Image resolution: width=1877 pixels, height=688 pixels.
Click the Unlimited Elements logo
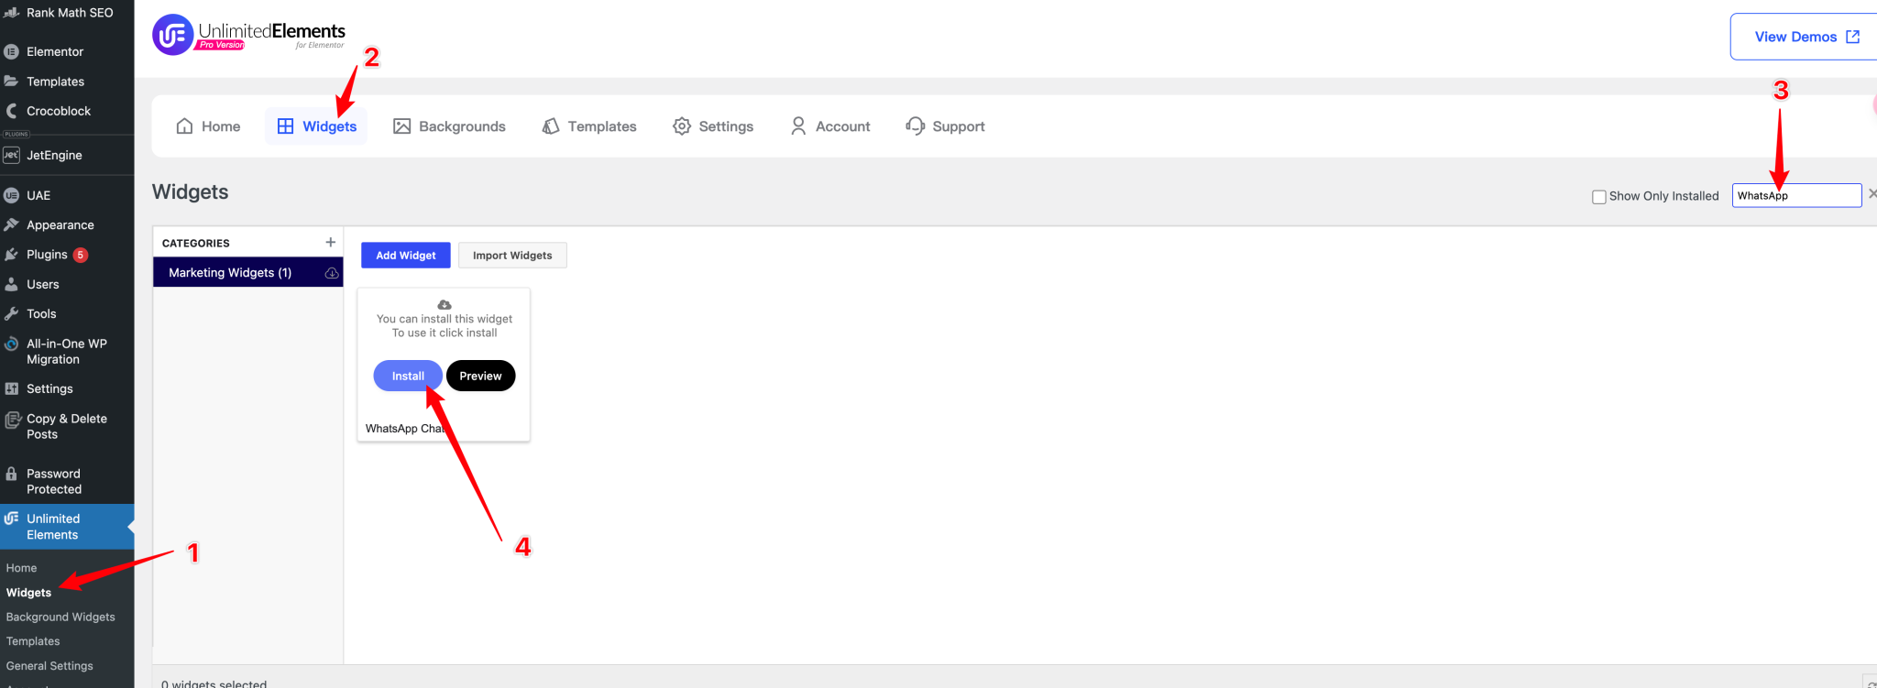click(x=248, y=35)
